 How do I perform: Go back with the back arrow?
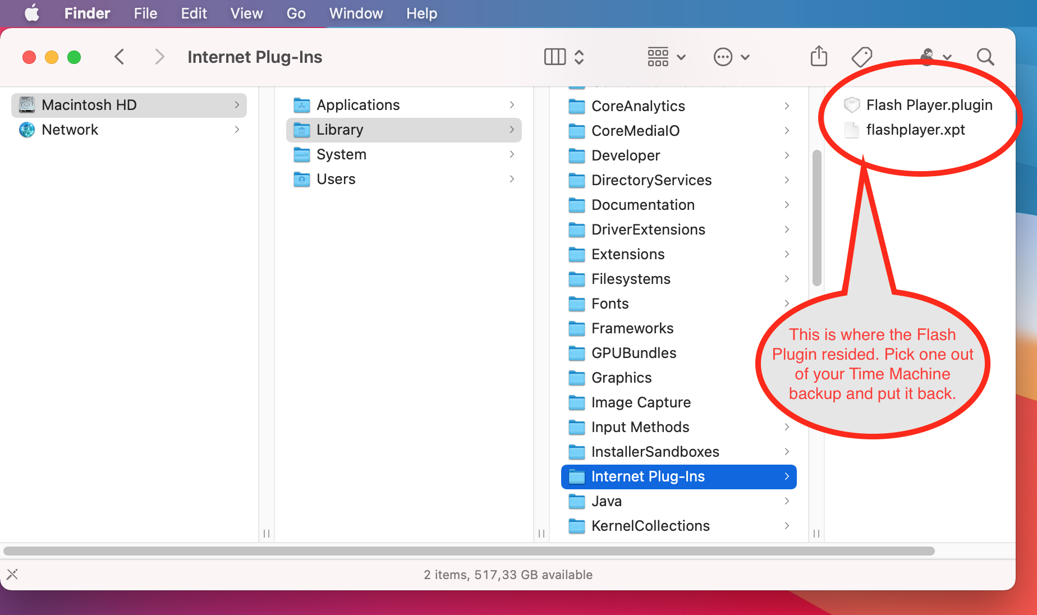point(119,57)
